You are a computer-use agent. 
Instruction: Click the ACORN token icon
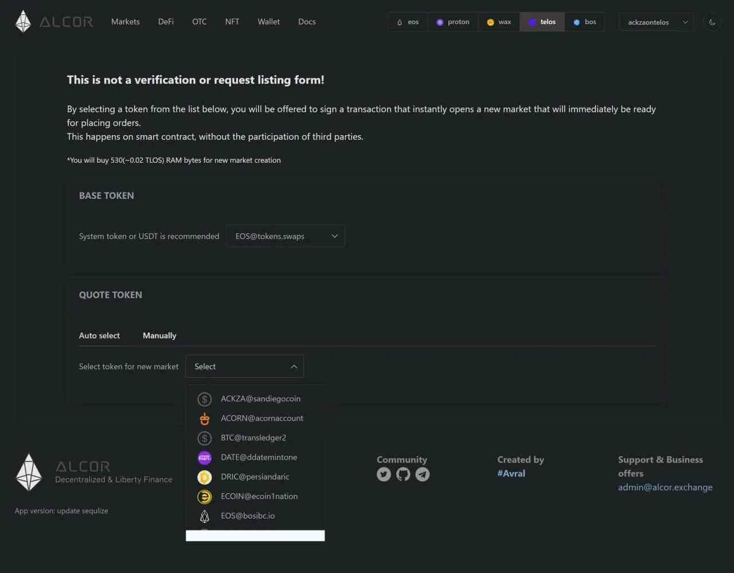click(x=205, y=419)
